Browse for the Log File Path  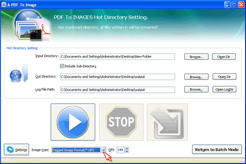pos(196,89)
